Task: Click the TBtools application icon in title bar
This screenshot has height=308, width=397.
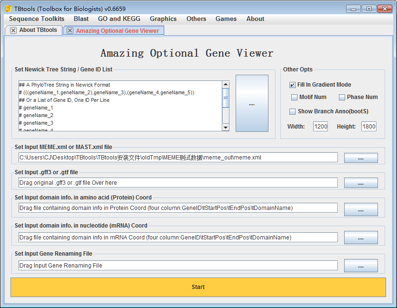Action: coord(9,9)
